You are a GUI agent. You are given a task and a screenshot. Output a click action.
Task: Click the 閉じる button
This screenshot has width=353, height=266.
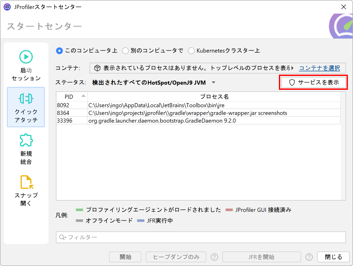[333, 257]
